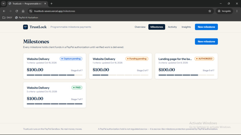Open the Activity nav item
The image size is (241, 135).
click(x=172, y=27)
